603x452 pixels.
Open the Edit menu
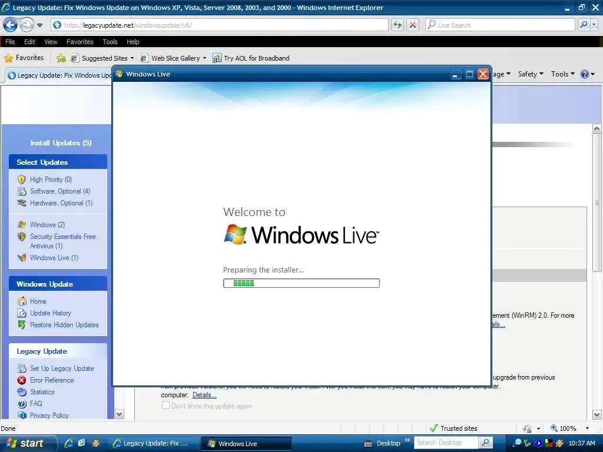[x=29, y=42]
